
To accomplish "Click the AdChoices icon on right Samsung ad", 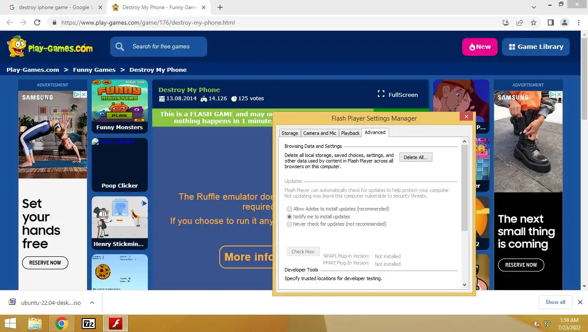I will coord(553,94).
